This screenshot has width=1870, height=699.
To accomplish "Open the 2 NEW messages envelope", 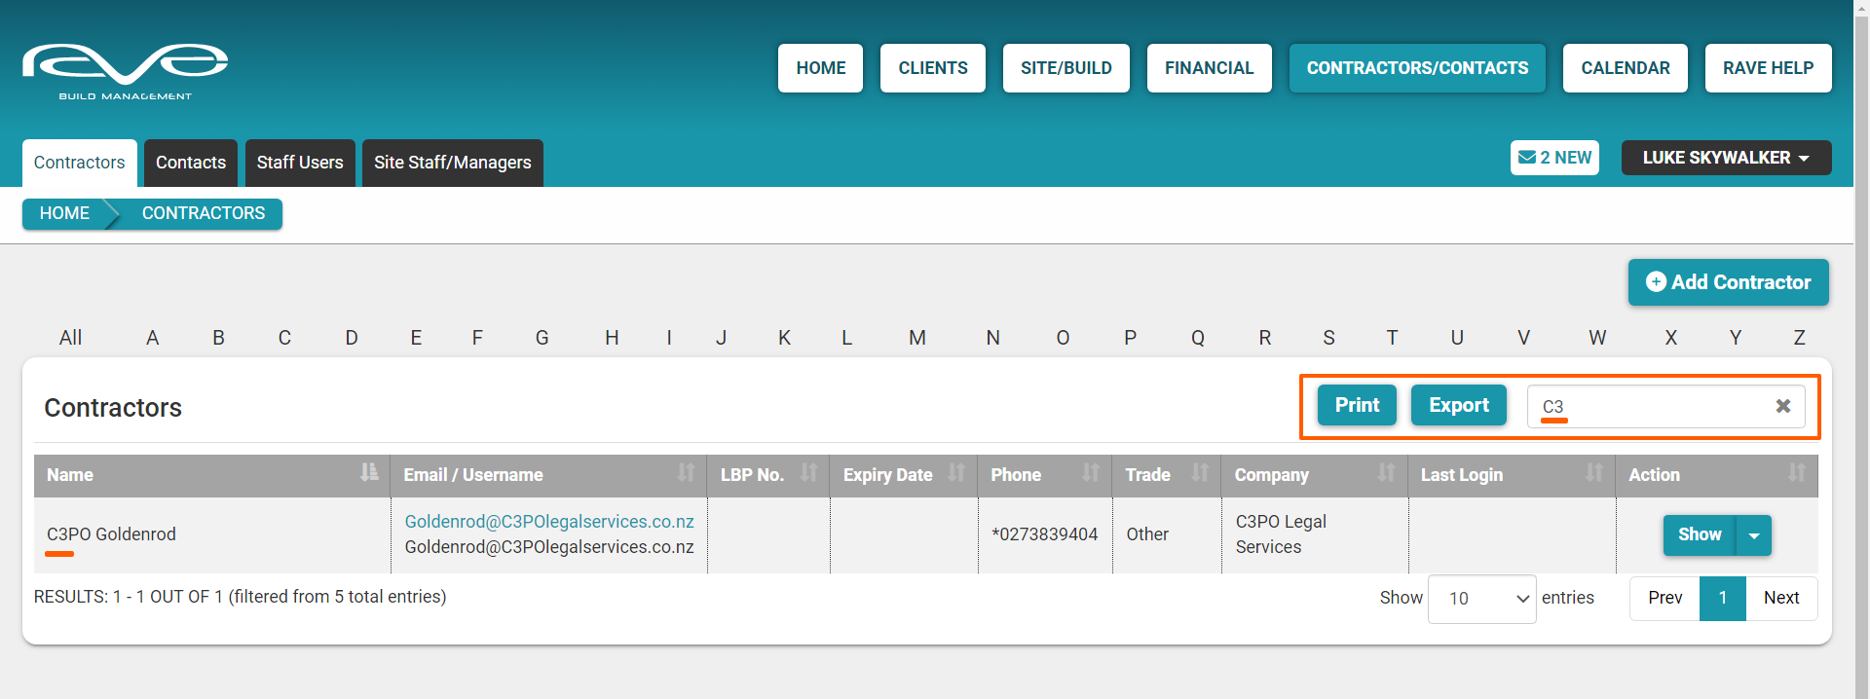I will point(1554,158).
